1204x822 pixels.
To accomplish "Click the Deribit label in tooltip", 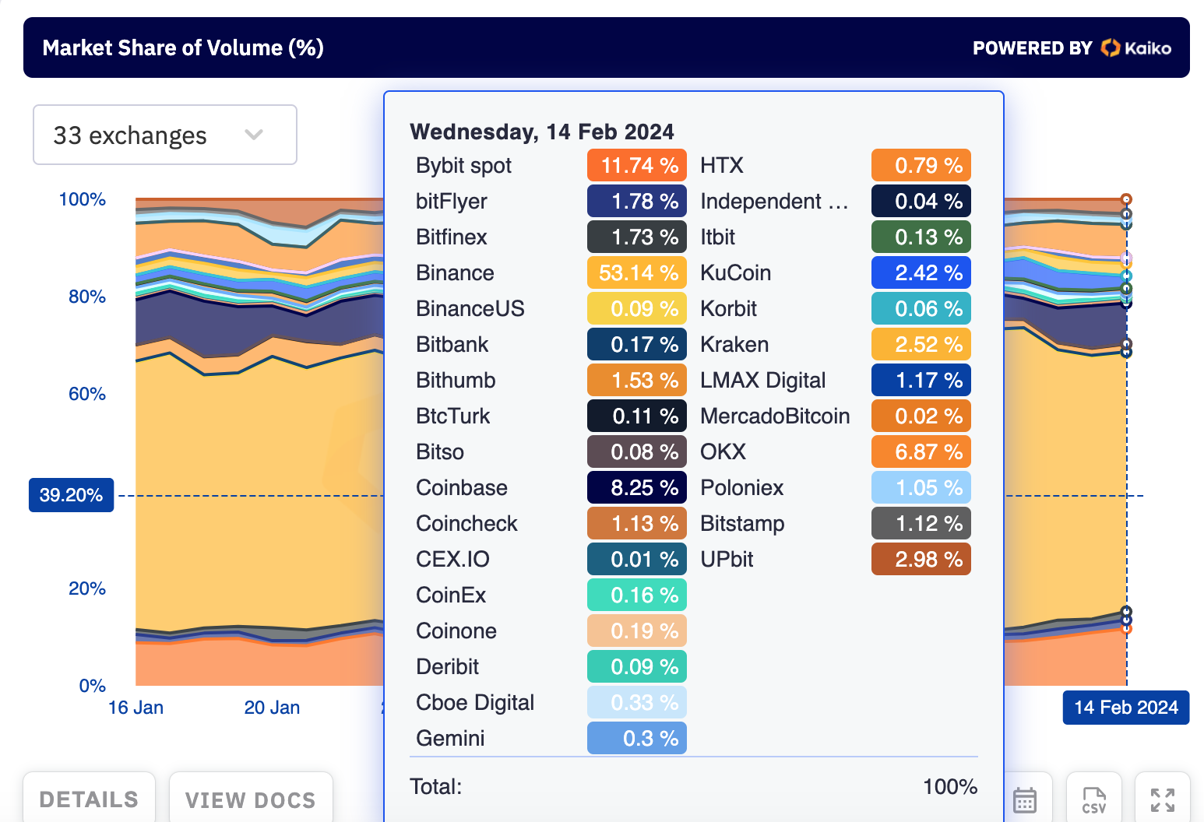I will [447, 667].
